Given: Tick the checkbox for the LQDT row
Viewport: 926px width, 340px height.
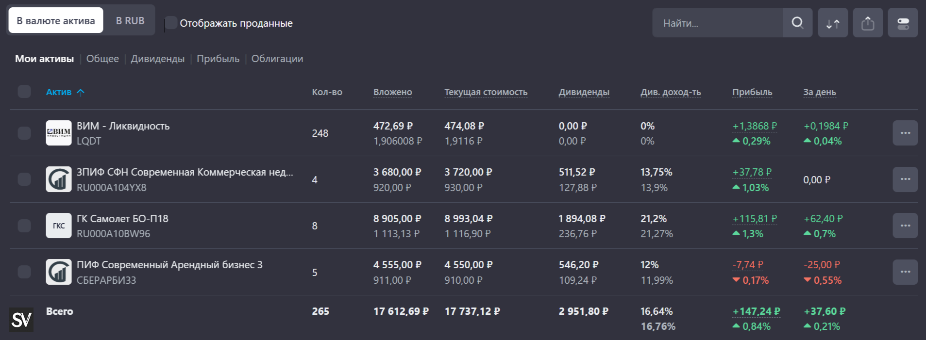Looking at the screenshot, I should click(x=24, y=133).
